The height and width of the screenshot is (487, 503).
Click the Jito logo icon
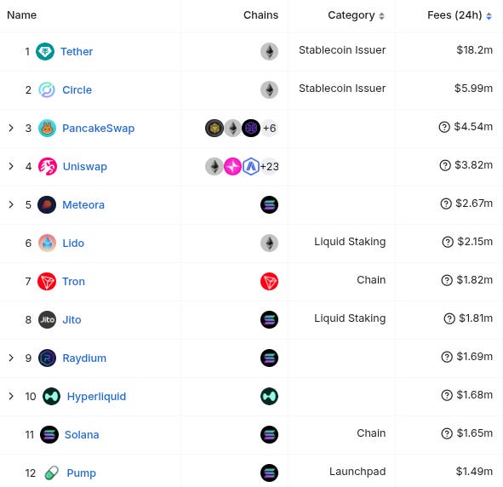point(47,319)
